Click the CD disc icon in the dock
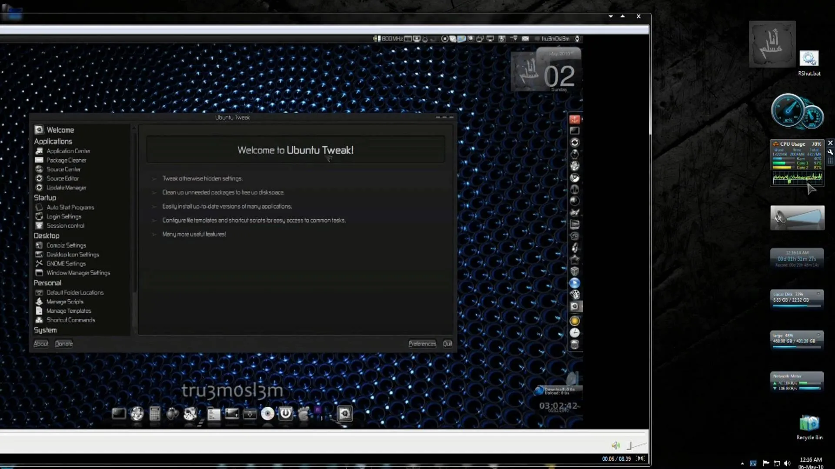The image size is (835, 469). coord(267,413)
